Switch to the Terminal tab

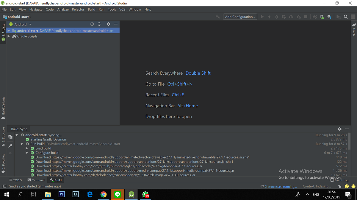36,180
